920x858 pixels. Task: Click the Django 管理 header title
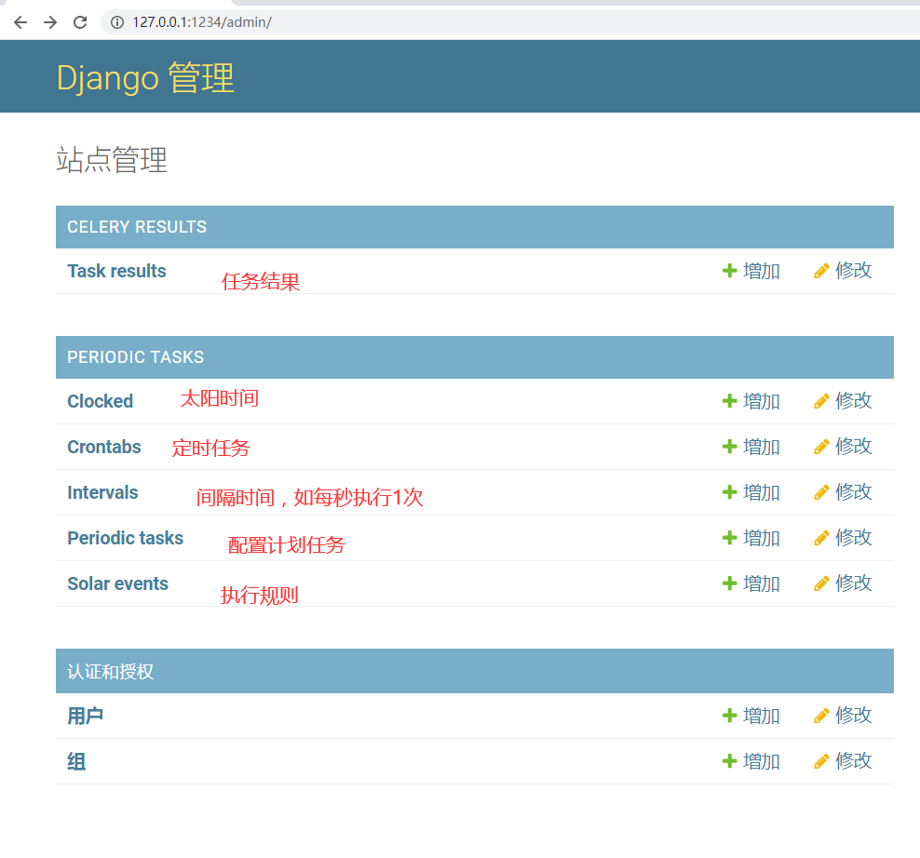pos(144,76)
